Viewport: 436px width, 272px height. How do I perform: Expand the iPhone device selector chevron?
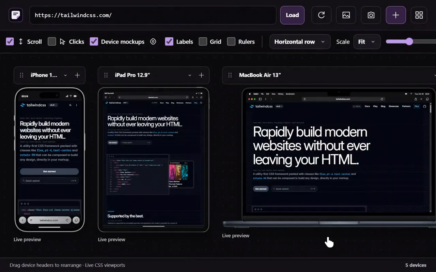pos(65,75)
